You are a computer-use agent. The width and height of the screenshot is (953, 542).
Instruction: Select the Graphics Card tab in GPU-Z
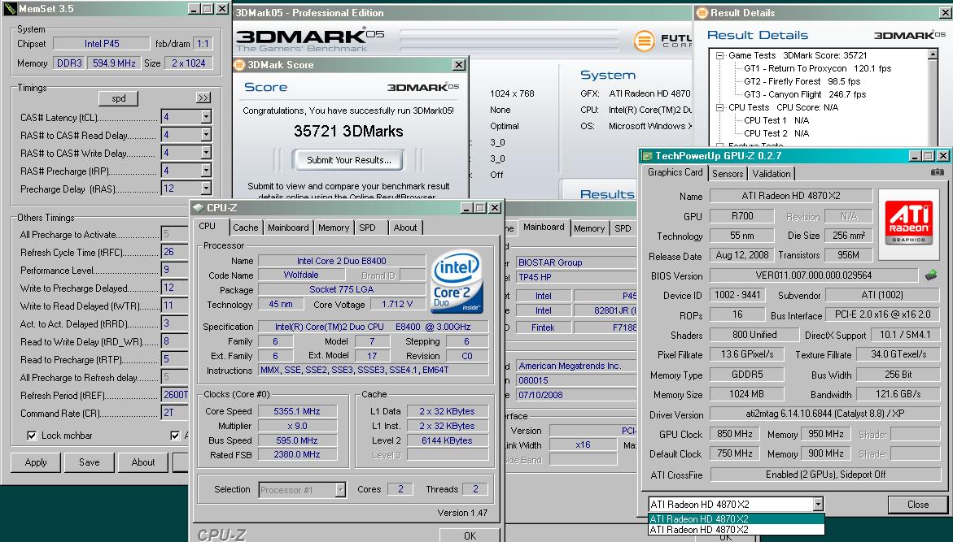(675, 172)
